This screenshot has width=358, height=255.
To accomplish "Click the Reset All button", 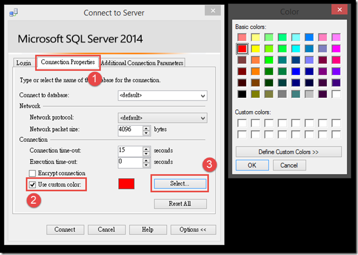I will (x=180, y=204).
